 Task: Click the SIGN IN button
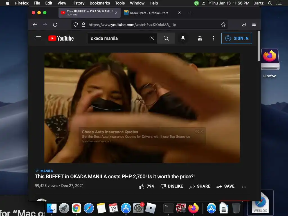237,38
